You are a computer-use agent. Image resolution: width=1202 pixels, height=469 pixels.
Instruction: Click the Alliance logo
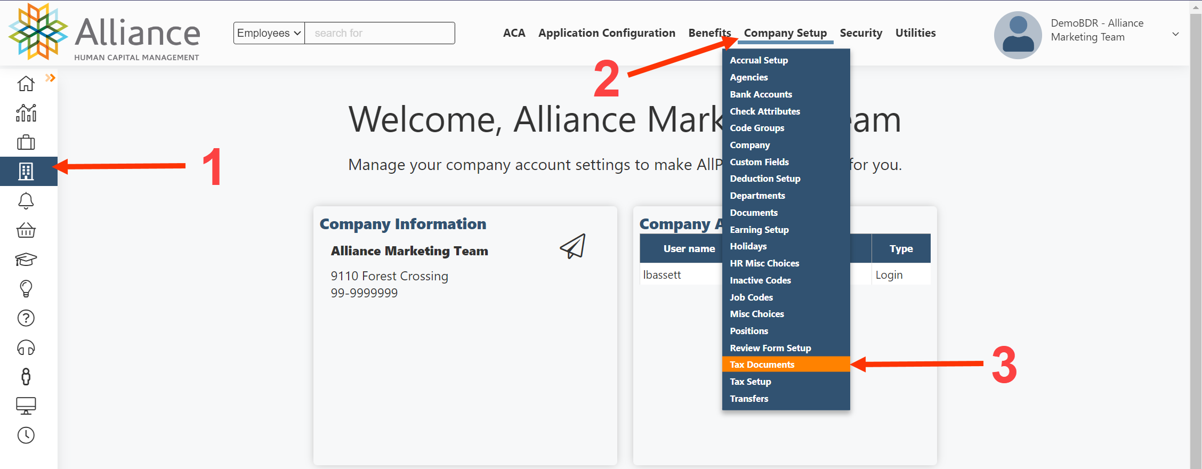click(104, 33)
